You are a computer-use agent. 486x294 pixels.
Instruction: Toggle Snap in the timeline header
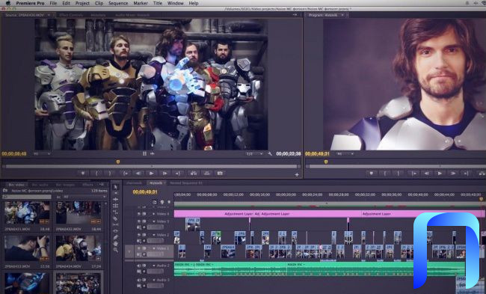point(155,202)
